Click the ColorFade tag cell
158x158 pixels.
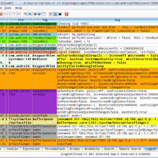click(x=45, y=116)
